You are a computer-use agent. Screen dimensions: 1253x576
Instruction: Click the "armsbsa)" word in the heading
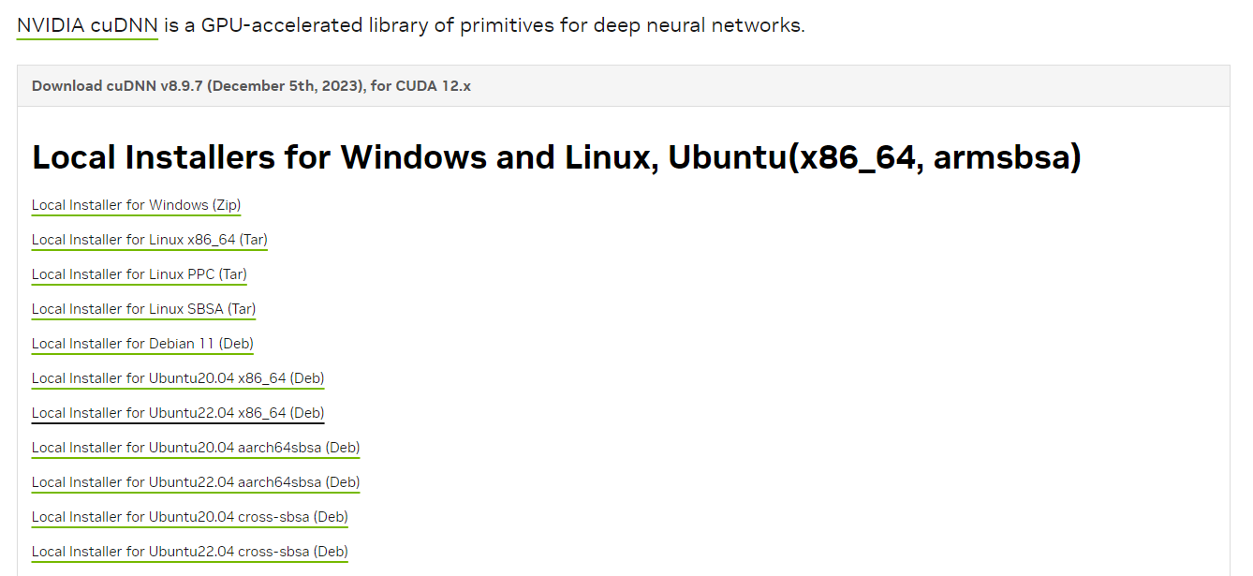[x=1007, y=157]
